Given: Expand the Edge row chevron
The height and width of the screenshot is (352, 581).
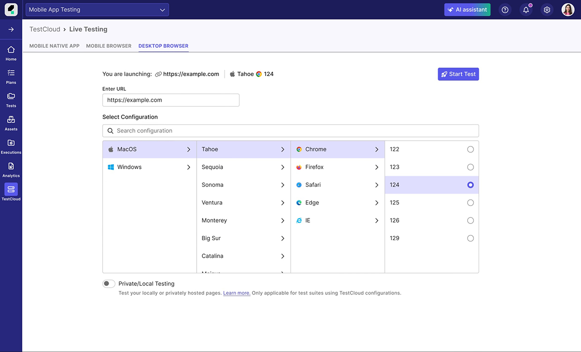Looking at the screenshot, I should click(377, 203).
